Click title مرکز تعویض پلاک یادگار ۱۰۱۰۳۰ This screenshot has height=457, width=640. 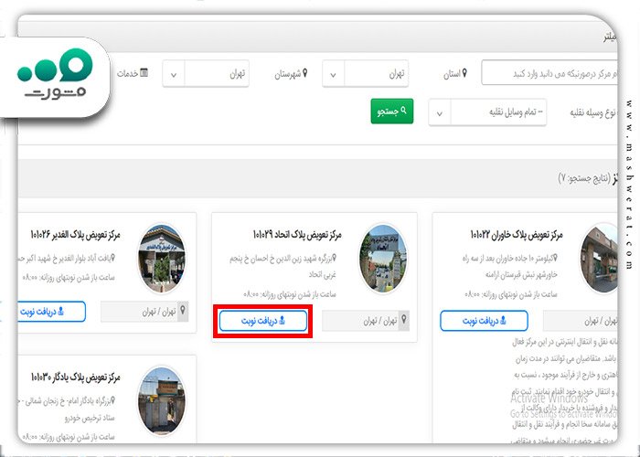pos(76,377)
